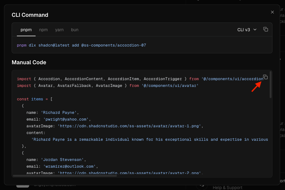Click the CLI Command heading
Image resolution: width=285 pixels, height=190 pixels.
(30, 15)
